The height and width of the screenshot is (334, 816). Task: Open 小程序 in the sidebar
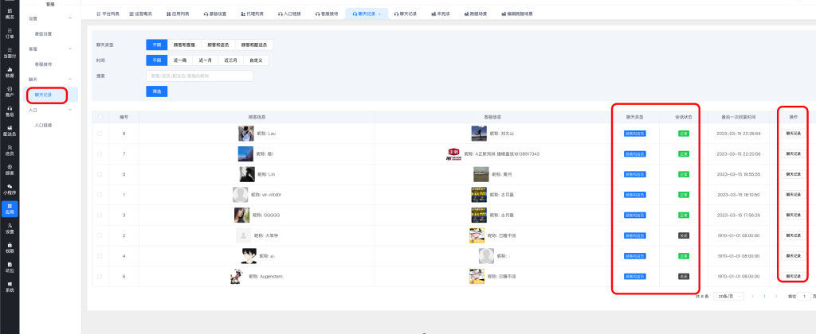click(10, 188)
